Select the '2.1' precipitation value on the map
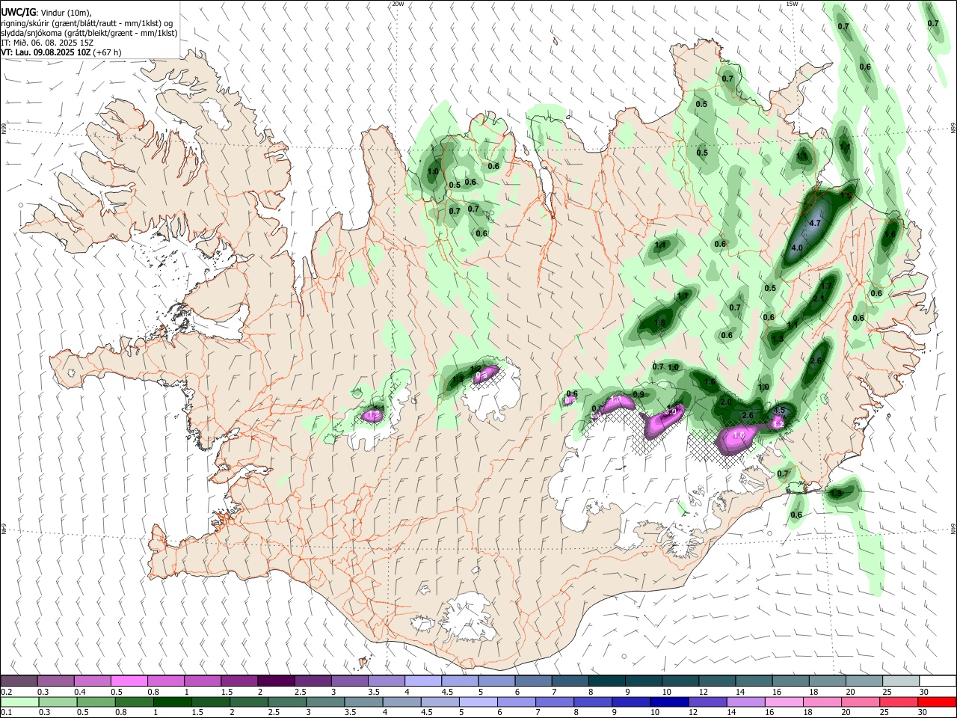 pyautogui.click(x=818, y=299)
